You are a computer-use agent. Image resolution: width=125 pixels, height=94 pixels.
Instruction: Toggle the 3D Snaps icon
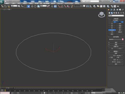59,6
